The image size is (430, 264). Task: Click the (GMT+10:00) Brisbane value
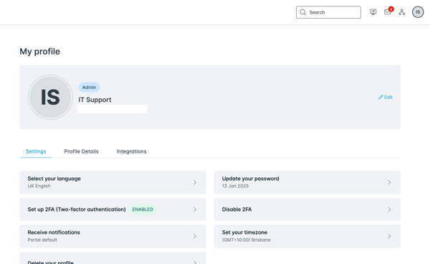tap(247, 240)
